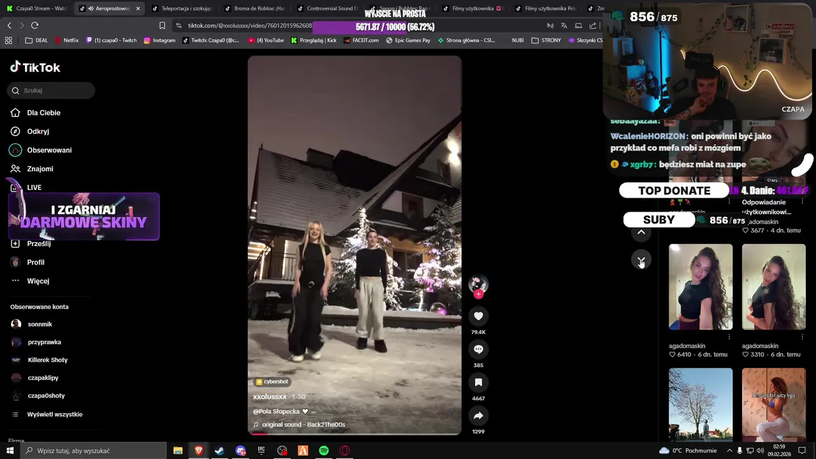Save video with bookmark icon
Screen dimensions: 816x459
point(478,382)
